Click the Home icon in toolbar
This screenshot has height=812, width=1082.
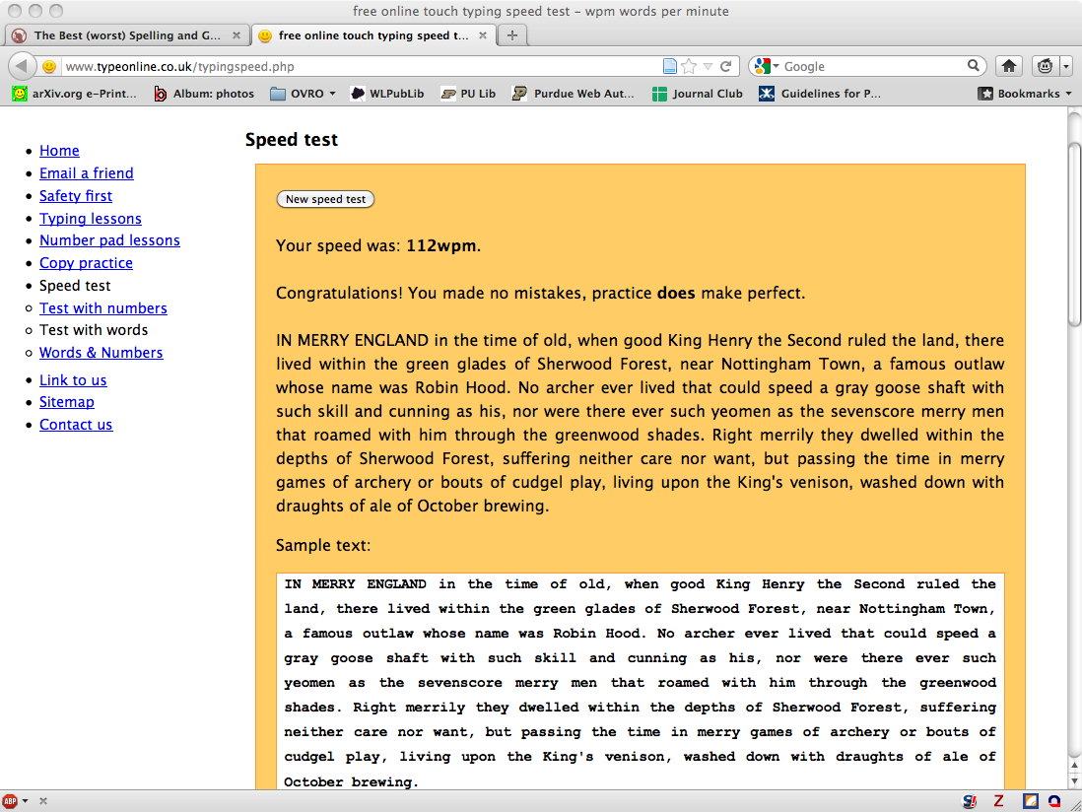[x=1008, y=66]
